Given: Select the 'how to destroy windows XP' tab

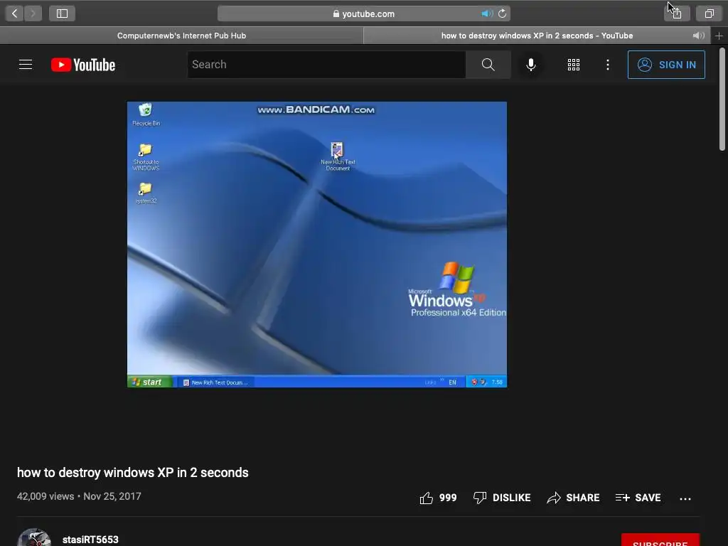Looking at the screenshot, I should (537, 36).
